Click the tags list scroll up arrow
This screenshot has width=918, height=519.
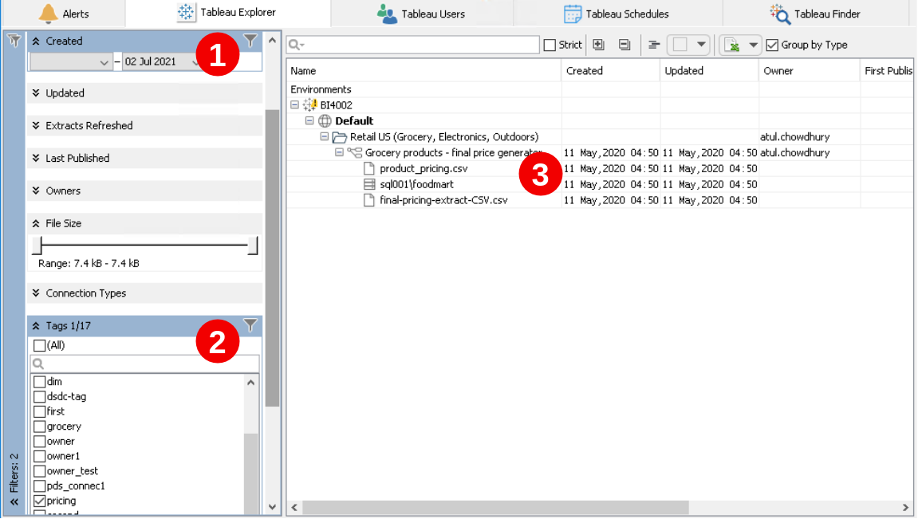251,383
